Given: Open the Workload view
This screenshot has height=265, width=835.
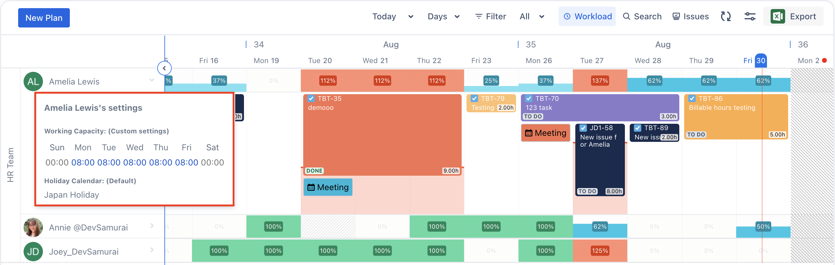Looking at the screenshot, I should (x=587, y=17).
